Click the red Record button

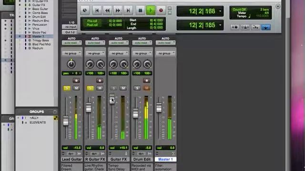coord(161,10)
